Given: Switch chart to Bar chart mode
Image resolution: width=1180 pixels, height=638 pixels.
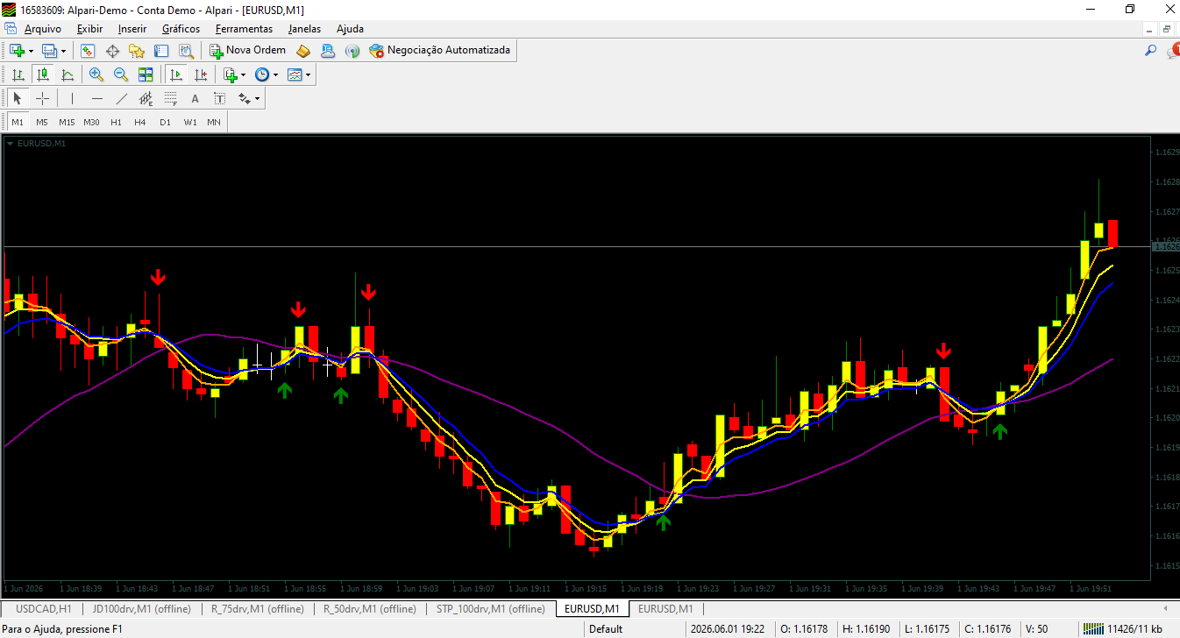Looking at the screenshot, I should point(18,74).
